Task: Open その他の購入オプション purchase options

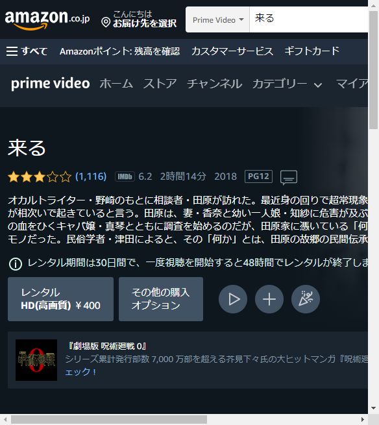Action: pyautogui.click(x=161, y=299)
